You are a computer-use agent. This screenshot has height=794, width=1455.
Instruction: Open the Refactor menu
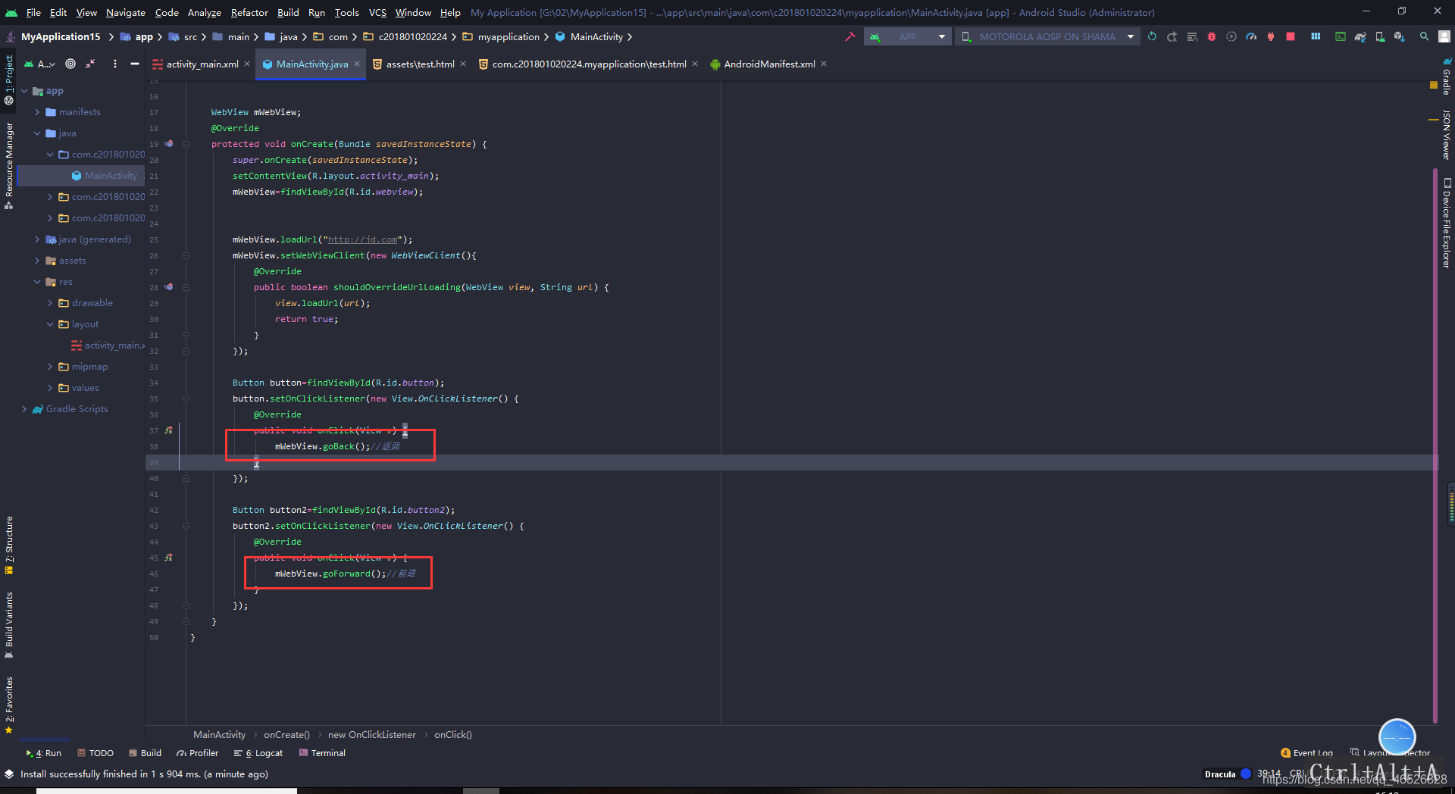249,12
